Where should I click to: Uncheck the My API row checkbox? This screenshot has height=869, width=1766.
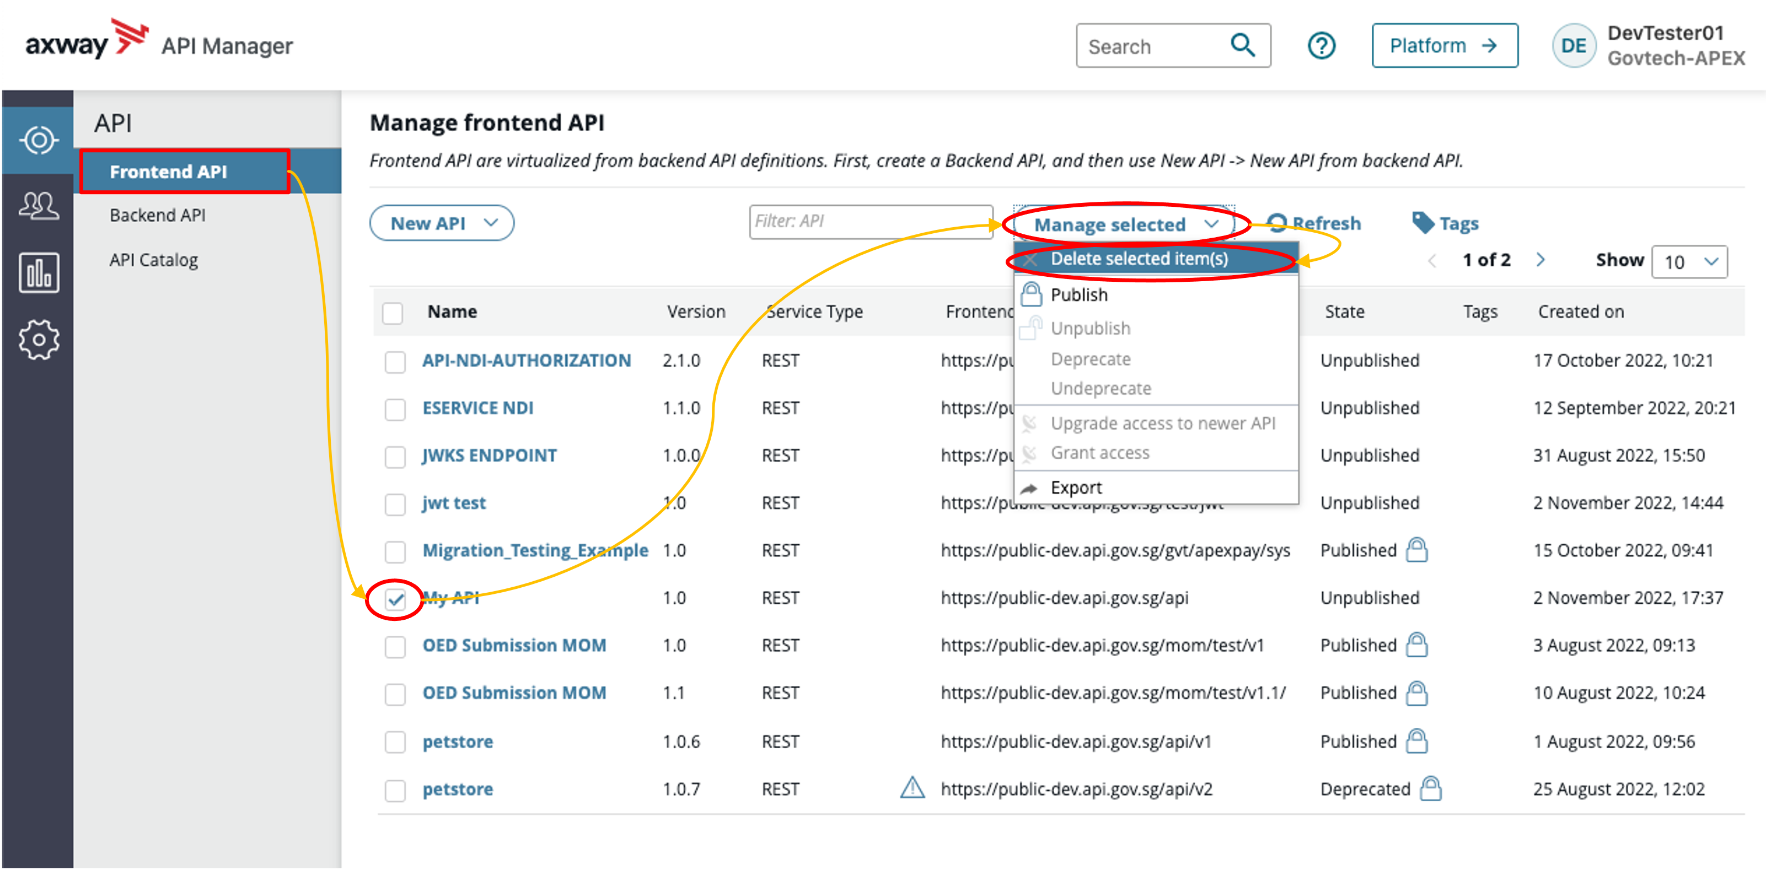395,599
